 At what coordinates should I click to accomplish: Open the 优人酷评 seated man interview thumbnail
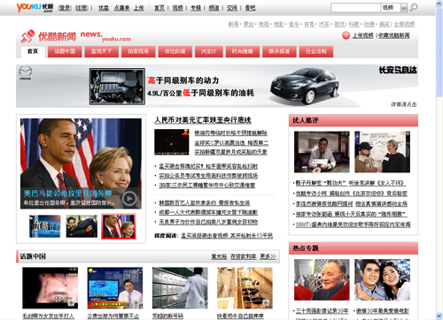click(322, 152)
